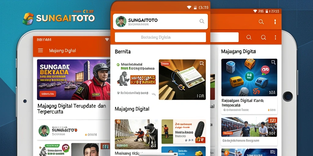Open the SUNGAITOTO profile avatar in center header
This screenshot has height=156, width=313.
point(121,22)
